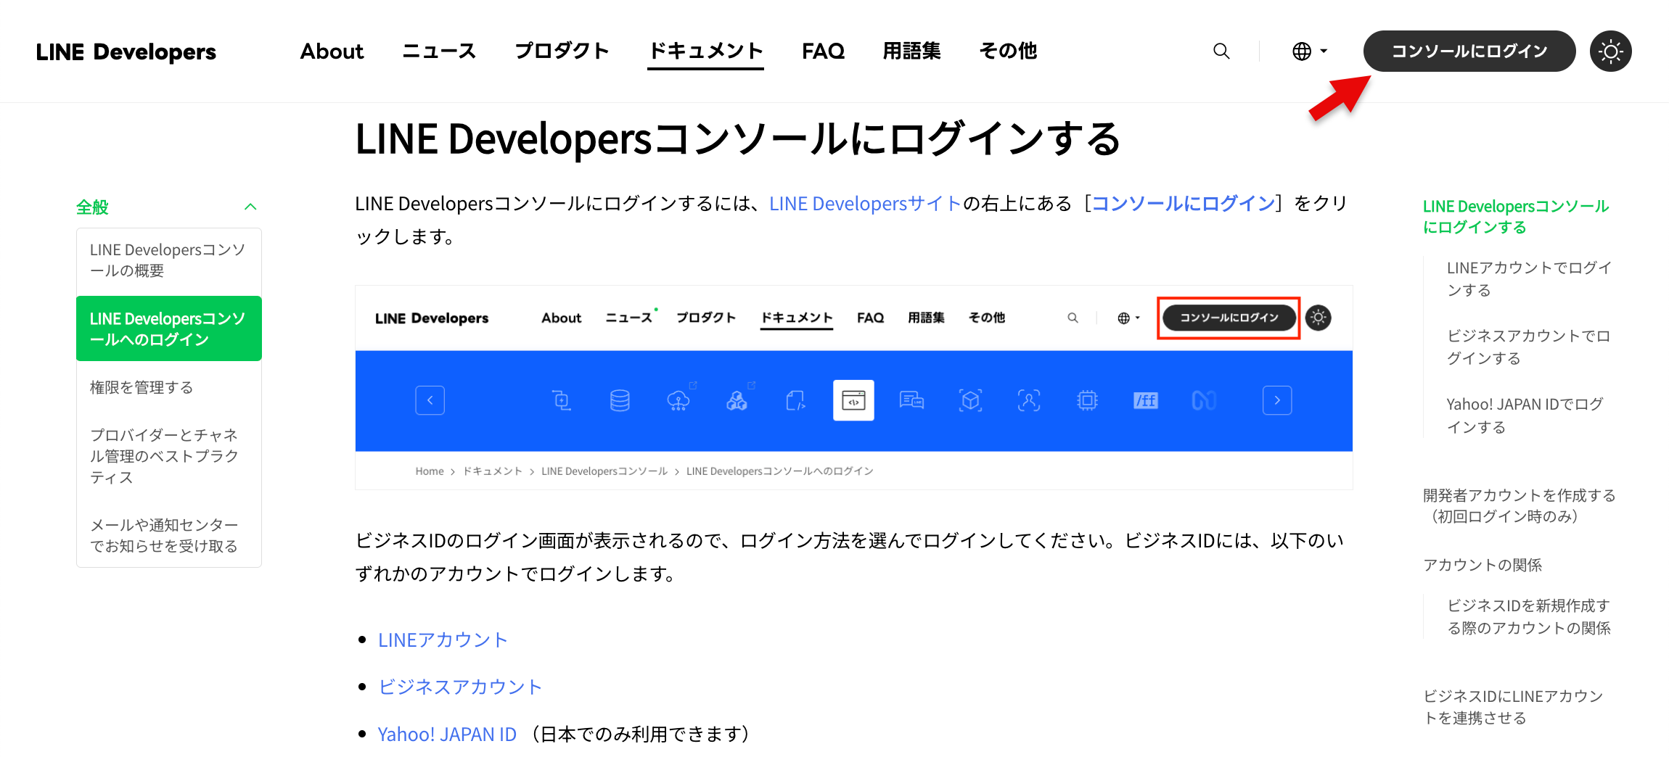Follow the bracketed コンソールにログイン paragraph link
Screen dimensions: 1669x757
pyautogui.click(x=1183, y=204)
